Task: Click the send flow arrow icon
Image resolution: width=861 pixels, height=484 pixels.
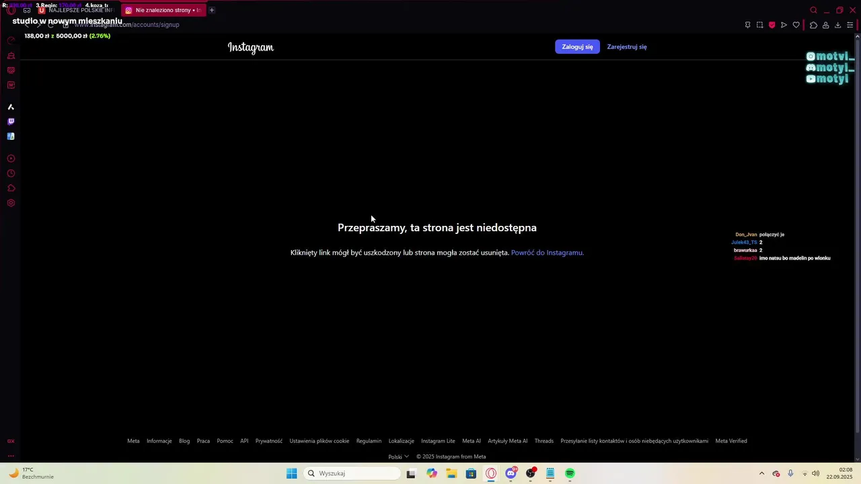Action: point(784,25)
